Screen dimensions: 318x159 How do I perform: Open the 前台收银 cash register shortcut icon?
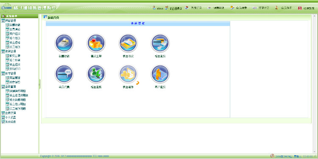[x=64, y=43]
